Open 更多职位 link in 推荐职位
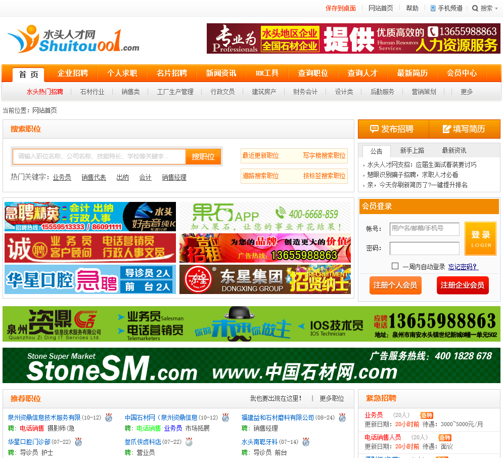The width and height of the screenshot is (503, 458). (x=332, y=399)
